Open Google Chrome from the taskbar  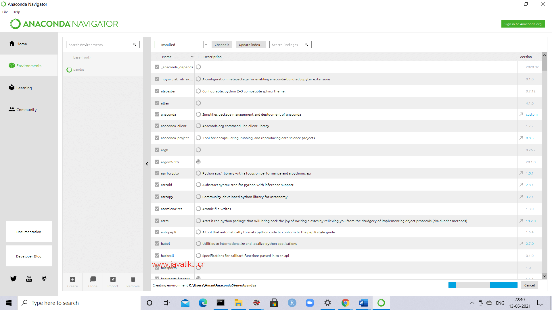(x=345, y=303)
